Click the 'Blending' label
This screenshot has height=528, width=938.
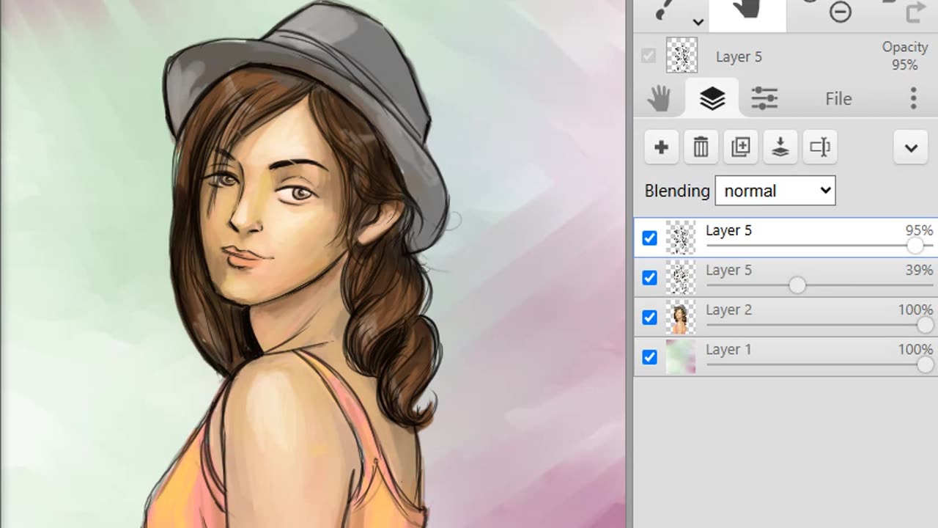pyautogui.click(x=677, y=191)
